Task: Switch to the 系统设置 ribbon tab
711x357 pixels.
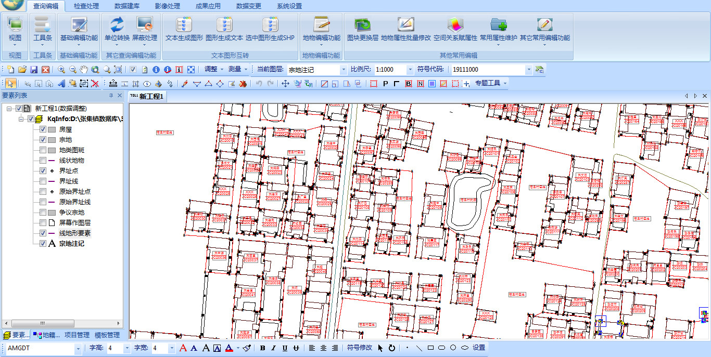Action: [x=289, y=6]
